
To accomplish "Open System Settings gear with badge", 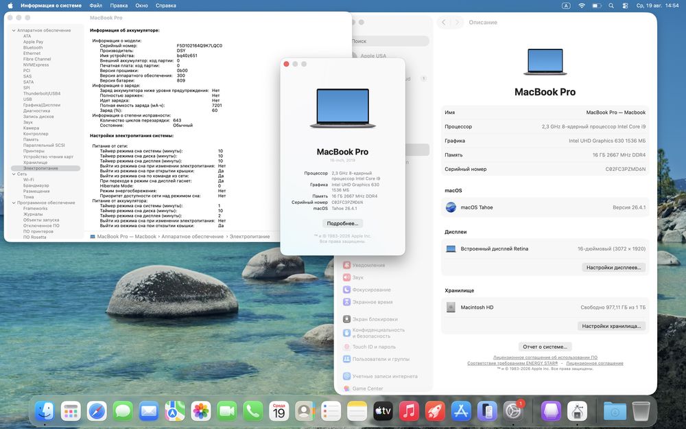I will (513, 411).
